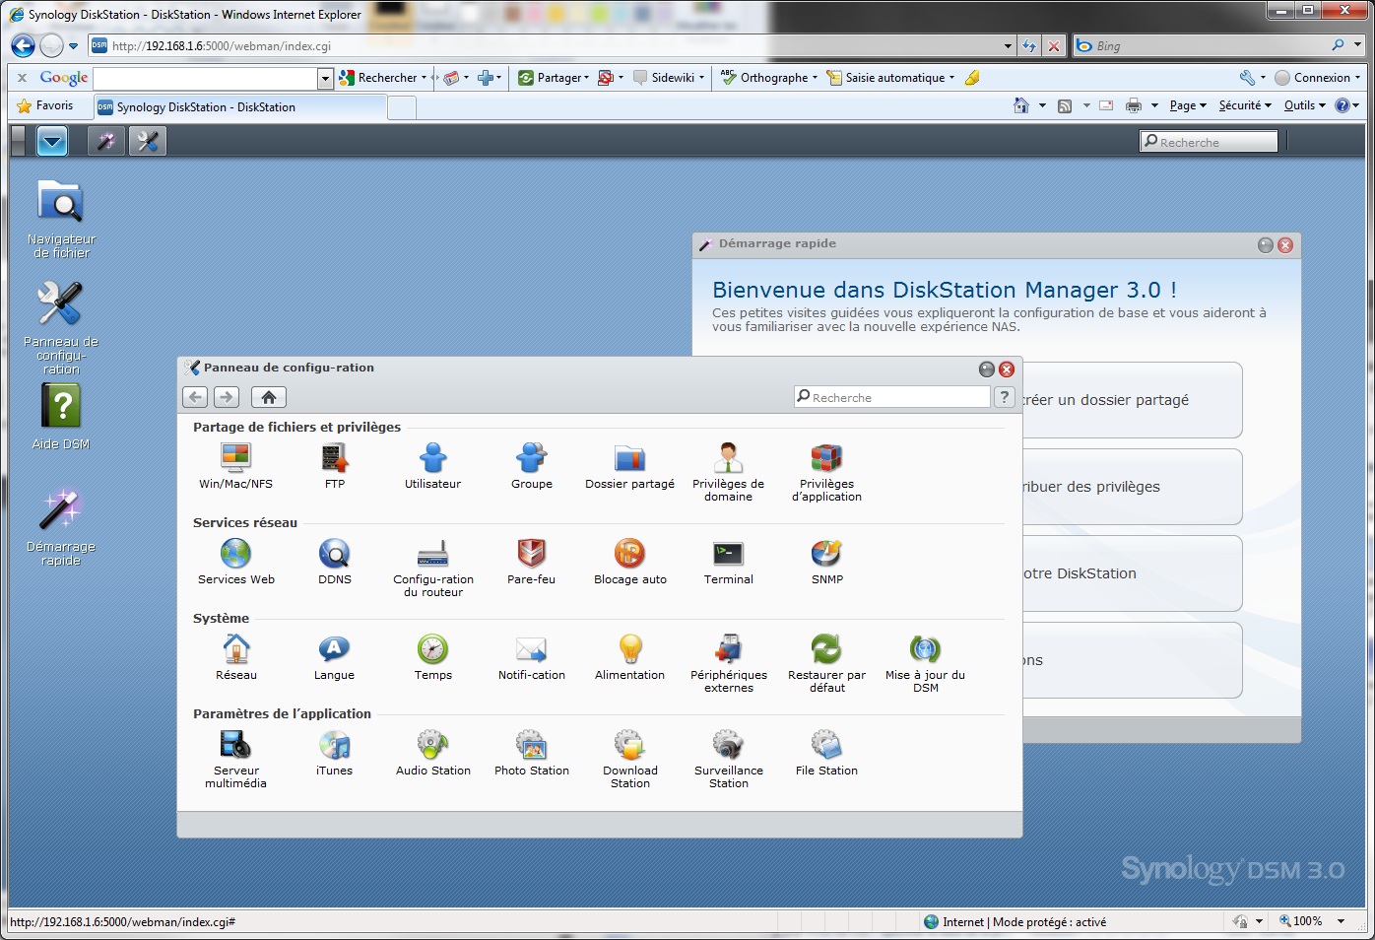This screenshot has width=1375, height=940.
Task: Open the IE Outils menu
Action: click(1305, 105)
